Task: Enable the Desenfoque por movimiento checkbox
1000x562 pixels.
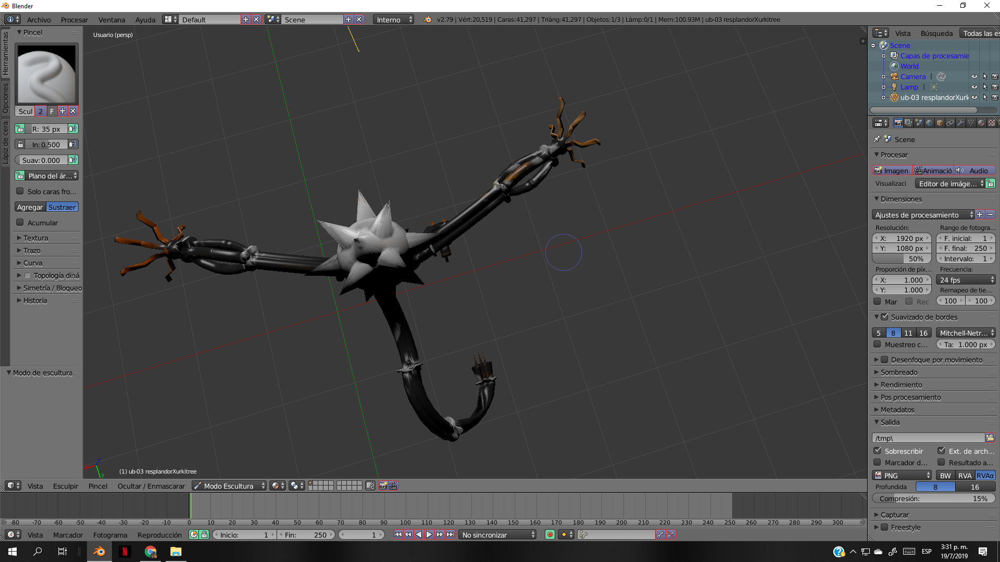Action: [885, 359]
